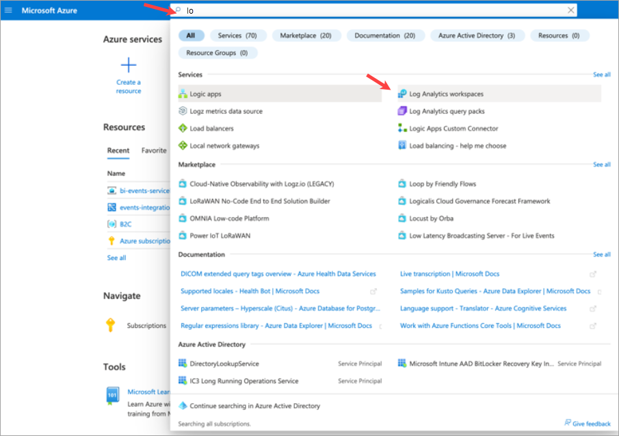The image size is (619, 436).
Task: Open Logic Apps Custom Connector icon
Action: point(403,129)
